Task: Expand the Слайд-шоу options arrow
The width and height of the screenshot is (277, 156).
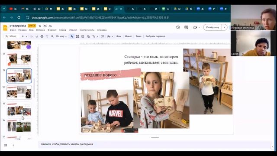Action: [x=224, y=27]
